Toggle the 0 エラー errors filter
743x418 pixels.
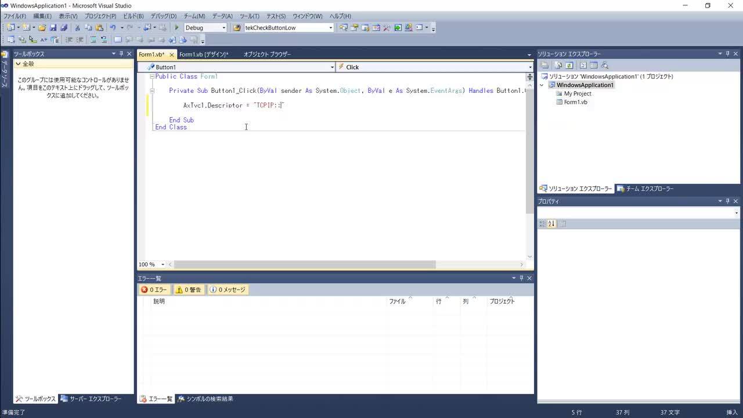click(154, 290)
